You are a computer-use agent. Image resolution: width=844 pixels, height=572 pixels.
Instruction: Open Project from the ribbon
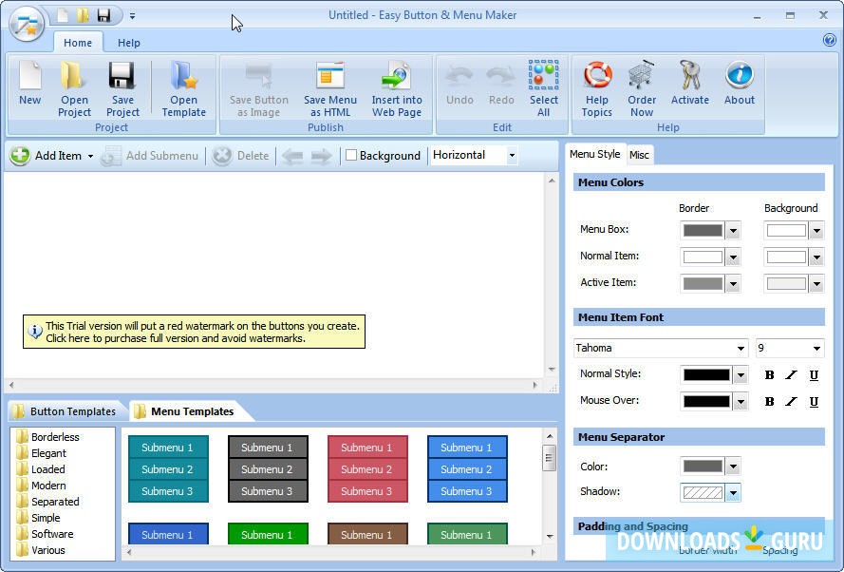(x=74, y=78)
